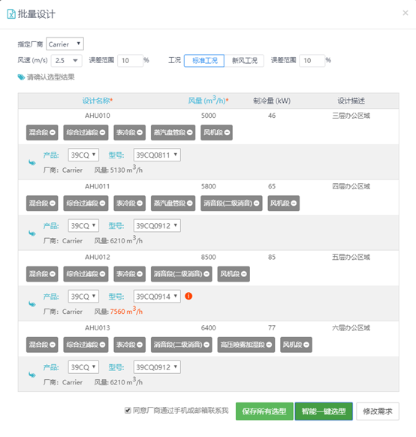
Task: Click the 三层办公区域 description
Action: pyautogui.click(x=351, y=116)
